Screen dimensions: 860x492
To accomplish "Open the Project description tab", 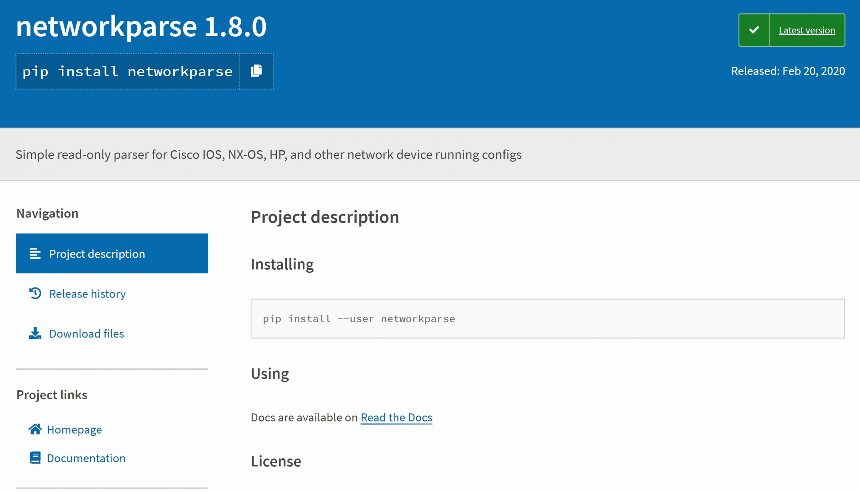I will pos(97,254).
